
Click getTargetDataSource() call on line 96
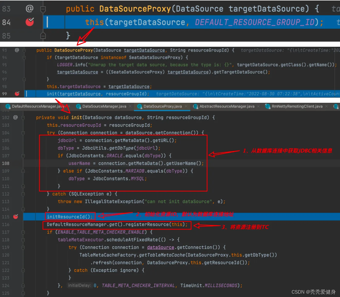(241, 72)
